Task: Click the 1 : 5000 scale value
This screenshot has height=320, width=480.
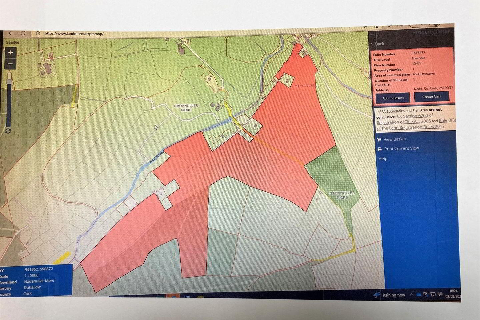Action: pyautogui.click(x=32, y=275)
